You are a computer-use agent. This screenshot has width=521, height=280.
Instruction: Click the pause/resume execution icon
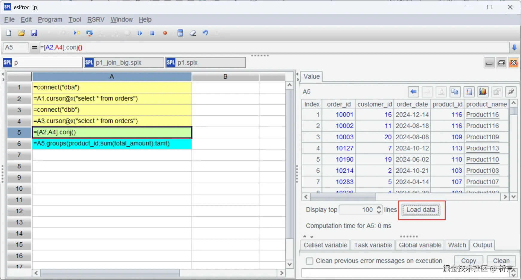pyautogui.click(x=140, y=33)
